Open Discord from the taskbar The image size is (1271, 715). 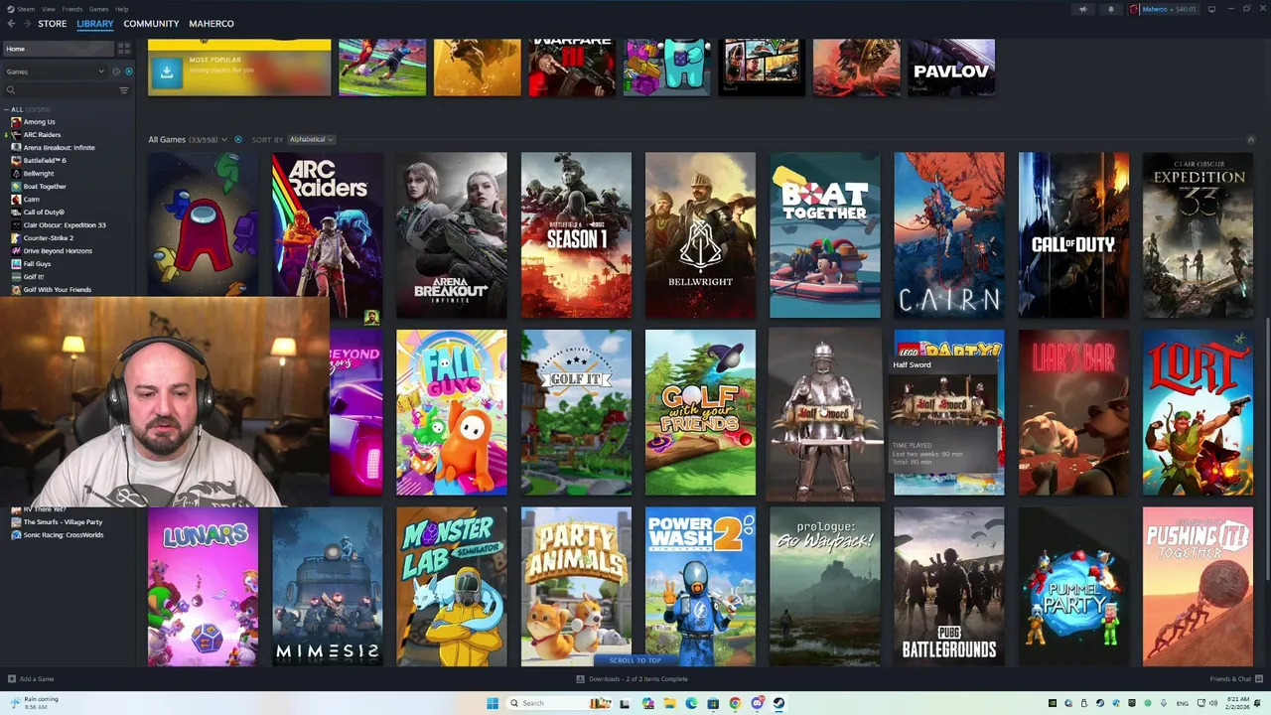tap(757, 703)
